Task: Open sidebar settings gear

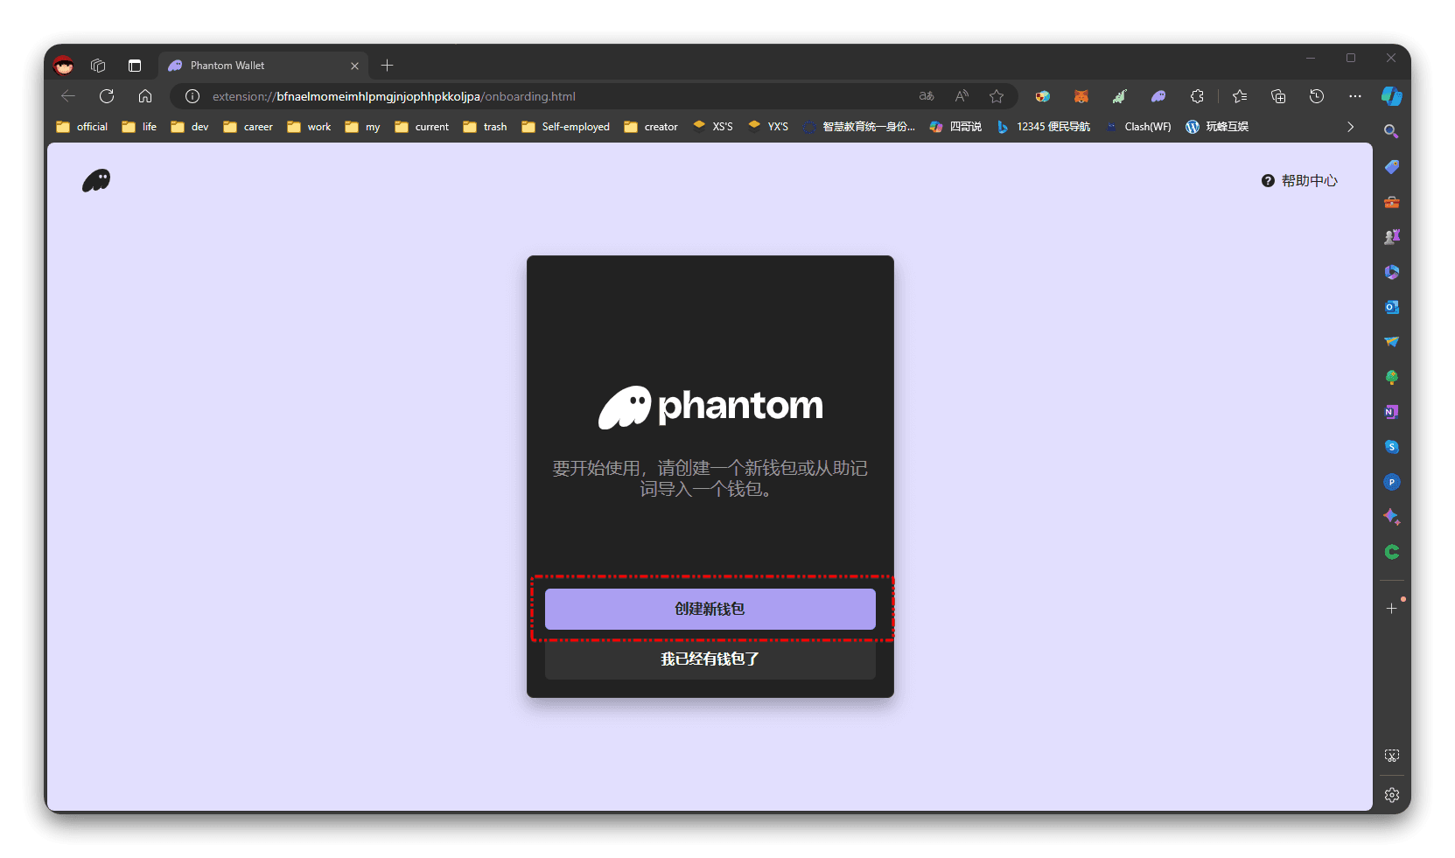Action: point(1391,795)
